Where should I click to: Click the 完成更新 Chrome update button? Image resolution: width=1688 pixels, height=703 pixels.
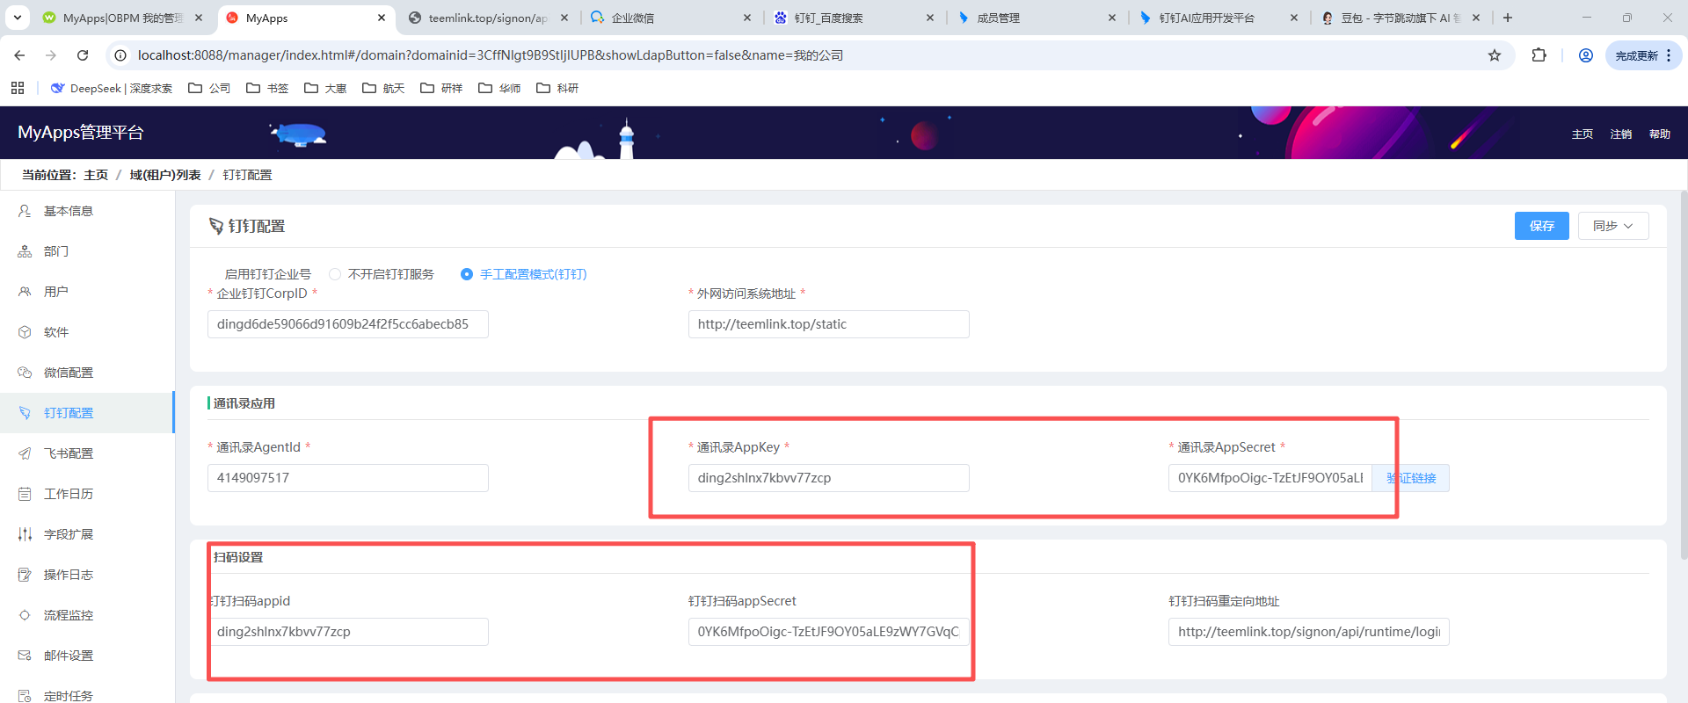click(x=1643, y=55)
